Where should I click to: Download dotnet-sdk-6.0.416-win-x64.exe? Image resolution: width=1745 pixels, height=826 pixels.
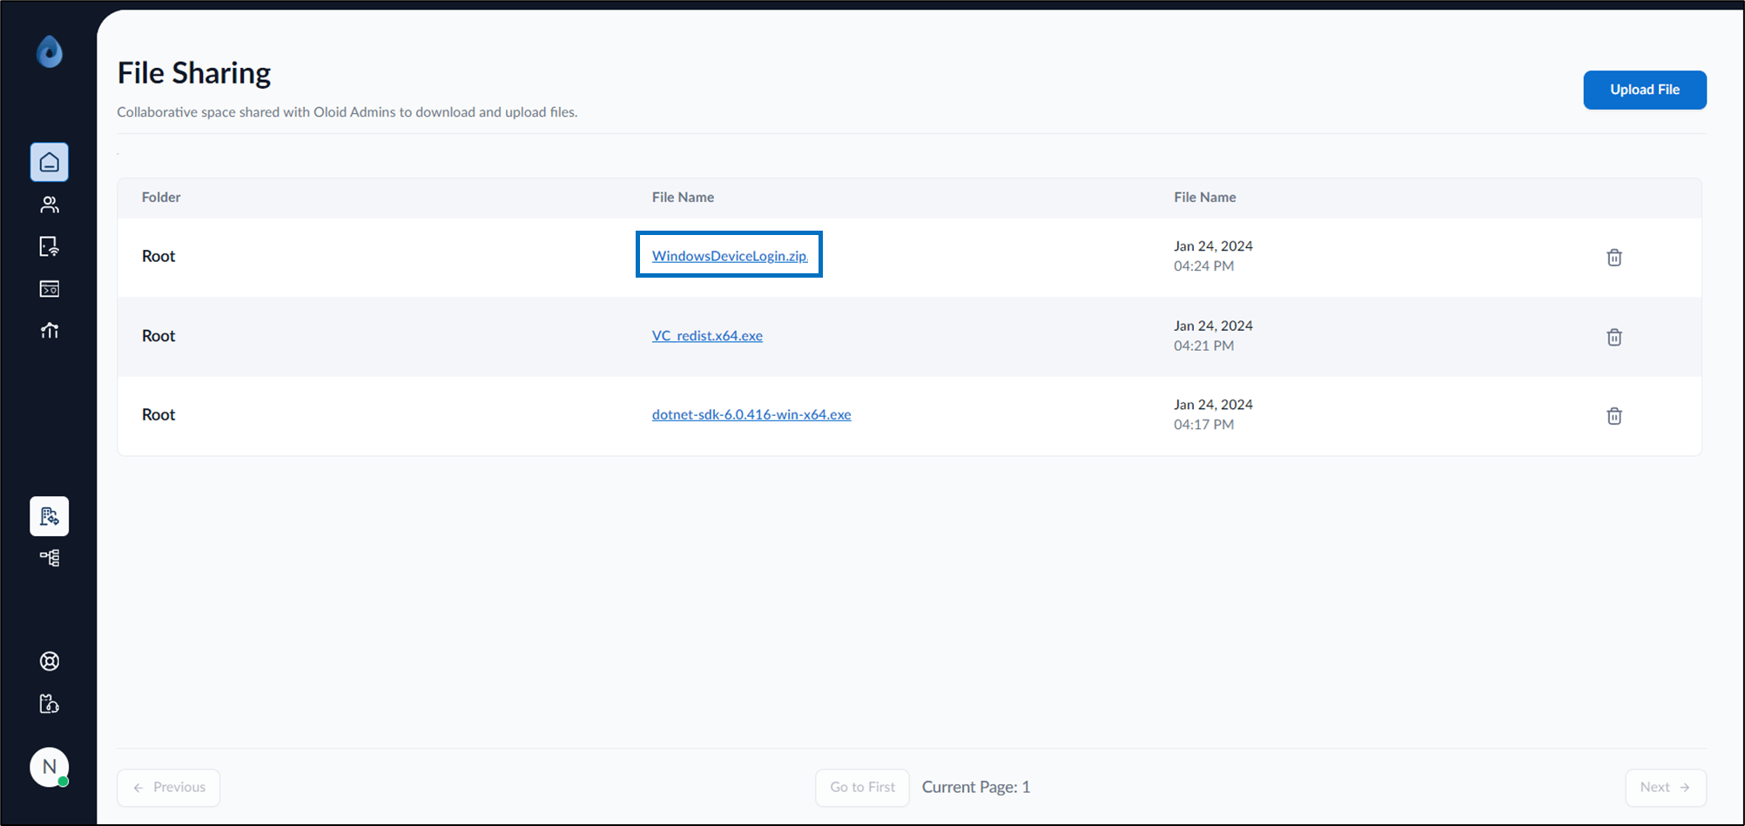click(x=751, y=415)
